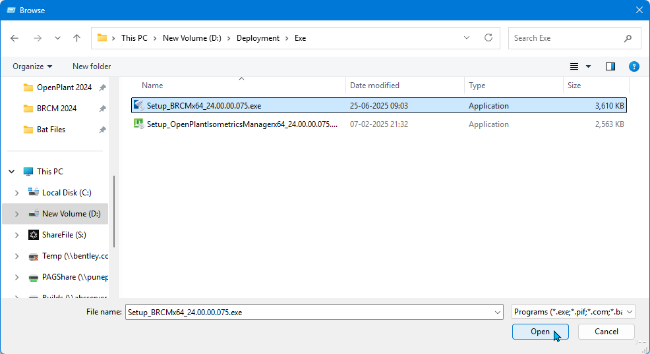Click the File name text field
The image size is (650, 354).
[x=309, y=313]
